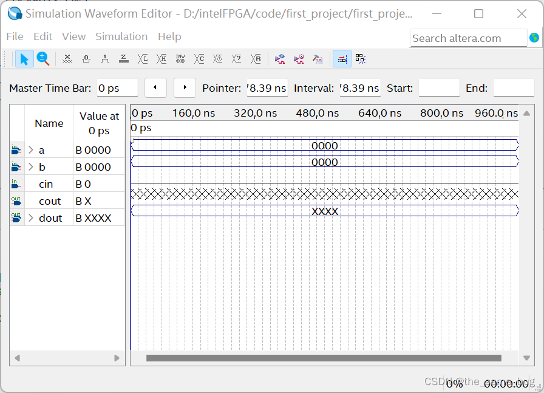Maximize the Simulation Waveform Editor window
The width and height of the screenshot is (544, 393).
click(479, 13)
